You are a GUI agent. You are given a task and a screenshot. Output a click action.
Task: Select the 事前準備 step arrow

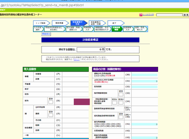[60, 23]
